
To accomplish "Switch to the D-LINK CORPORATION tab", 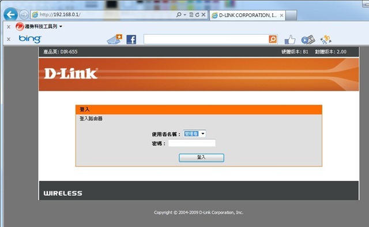I will 247,16.
